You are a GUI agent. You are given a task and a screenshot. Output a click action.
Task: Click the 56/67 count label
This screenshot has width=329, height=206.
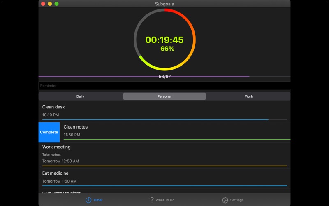[x=165, y=77]
